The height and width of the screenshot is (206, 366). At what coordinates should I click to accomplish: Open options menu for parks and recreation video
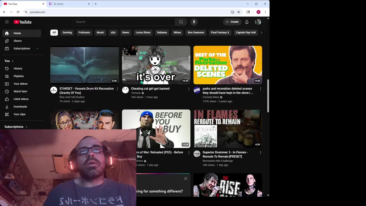[x=260, y=89]
